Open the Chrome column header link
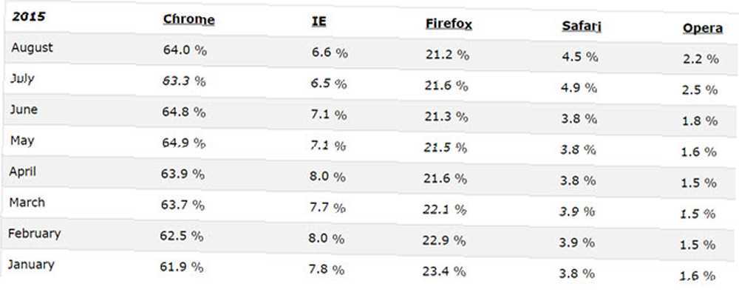The image size is (739, 292). pos(188,19)
